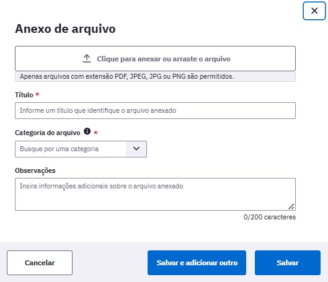Click the red asterisk beside Título
The height and width of the screenshot is (282, 328).
point(37,94)
